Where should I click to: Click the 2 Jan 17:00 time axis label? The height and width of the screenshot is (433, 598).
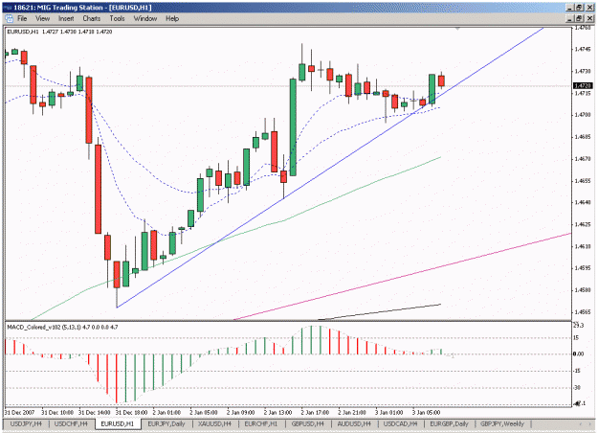click(315, 412)
